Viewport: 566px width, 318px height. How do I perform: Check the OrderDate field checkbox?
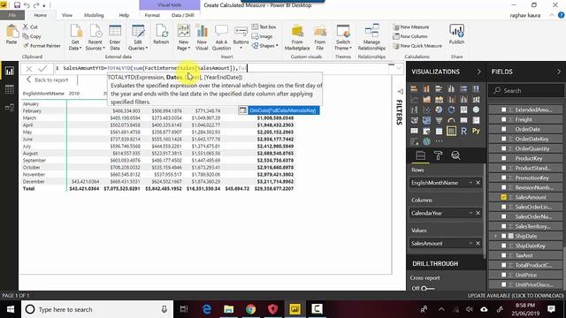tap(503, 129)
